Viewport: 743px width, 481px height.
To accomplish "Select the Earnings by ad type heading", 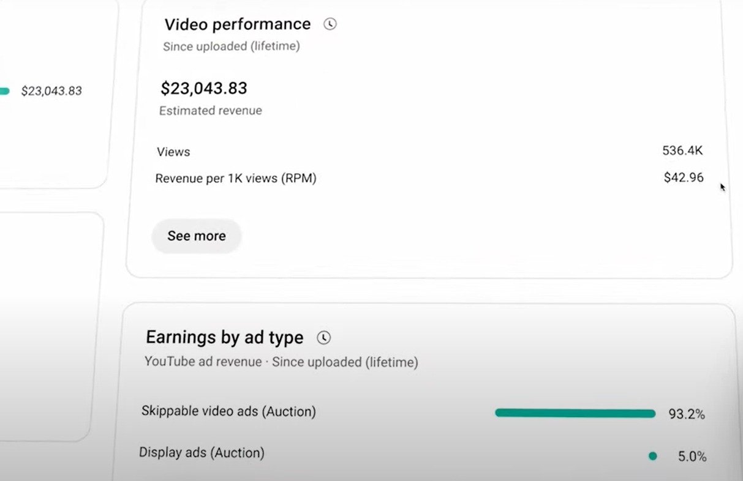I will click(224, 337).
